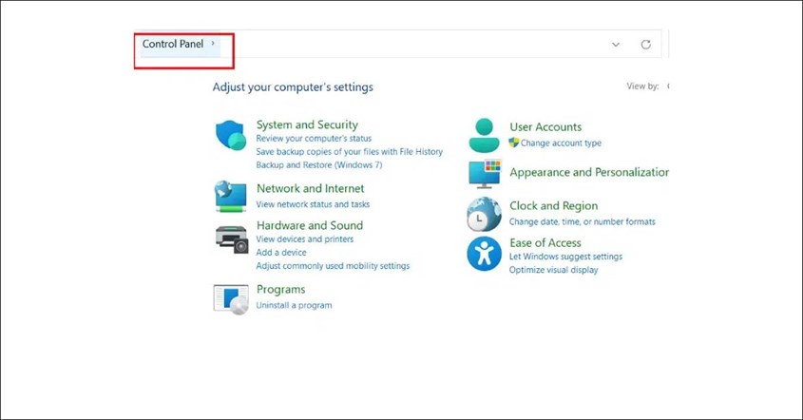
Task: Click Uninstall a program
Action: pos(294,305)
